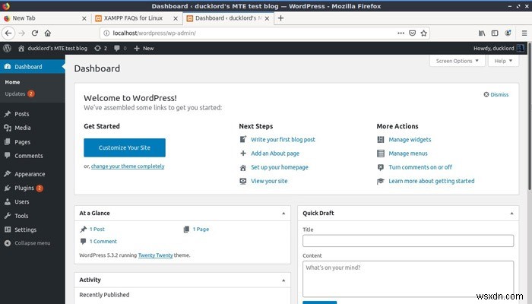Click View your site link
This screenshot has width=532, height=304.
269,181
